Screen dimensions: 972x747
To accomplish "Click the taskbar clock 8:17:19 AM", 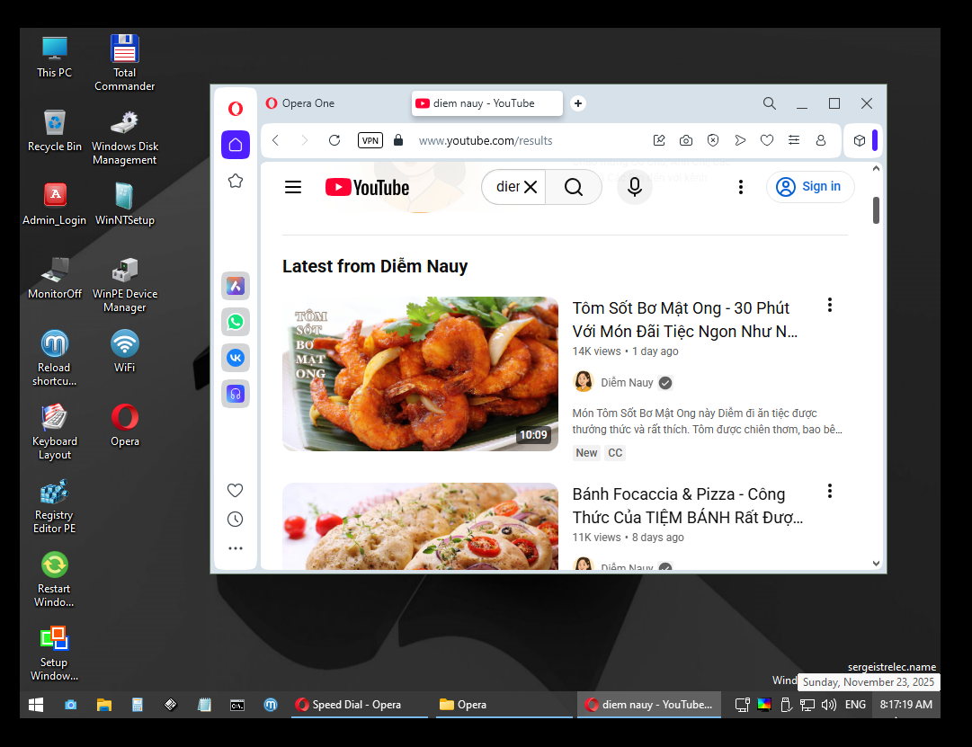I will pyautogui.click(x=905, y=705).
